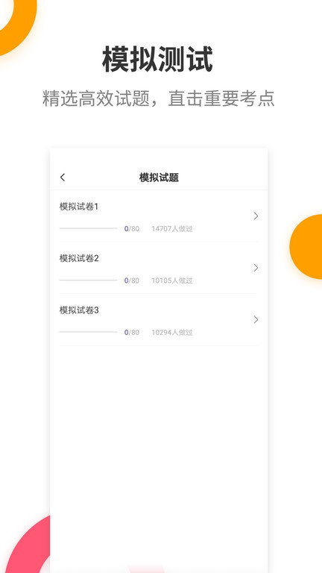This screenshot has width=322, height=573.
Task: Click the 模拟测试 main heading
Action: [157, 60]
